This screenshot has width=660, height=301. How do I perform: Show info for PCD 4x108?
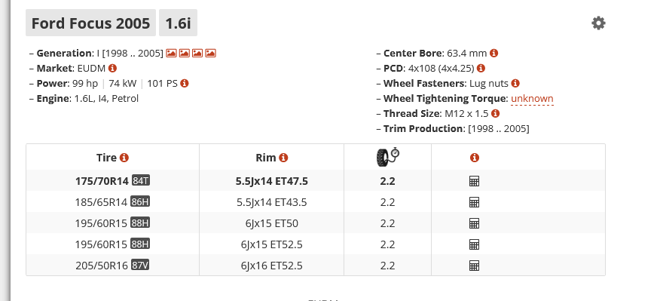pyautogui.click(x=481, y=68)
